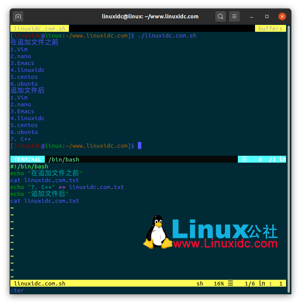This screenshot has width=301, height=305.
Task: Click the 1/6 line counter
Action: click(250, 284)
